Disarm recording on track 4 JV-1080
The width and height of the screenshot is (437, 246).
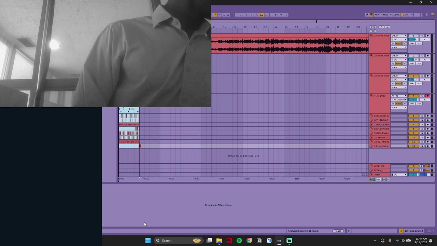pos(427,96)
